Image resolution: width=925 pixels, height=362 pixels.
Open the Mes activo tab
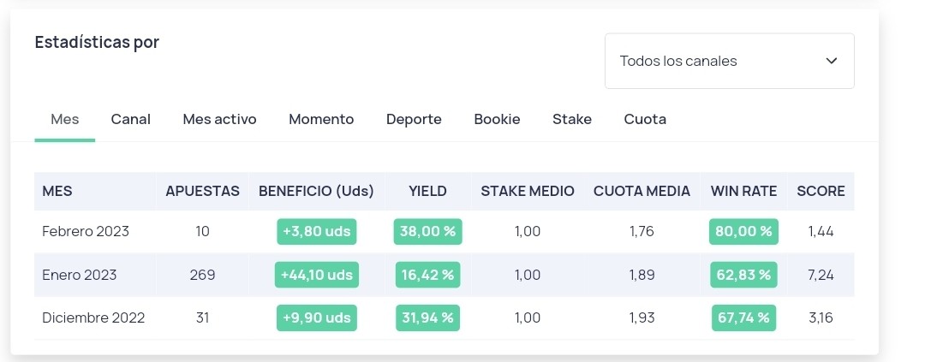coord(219,119)
